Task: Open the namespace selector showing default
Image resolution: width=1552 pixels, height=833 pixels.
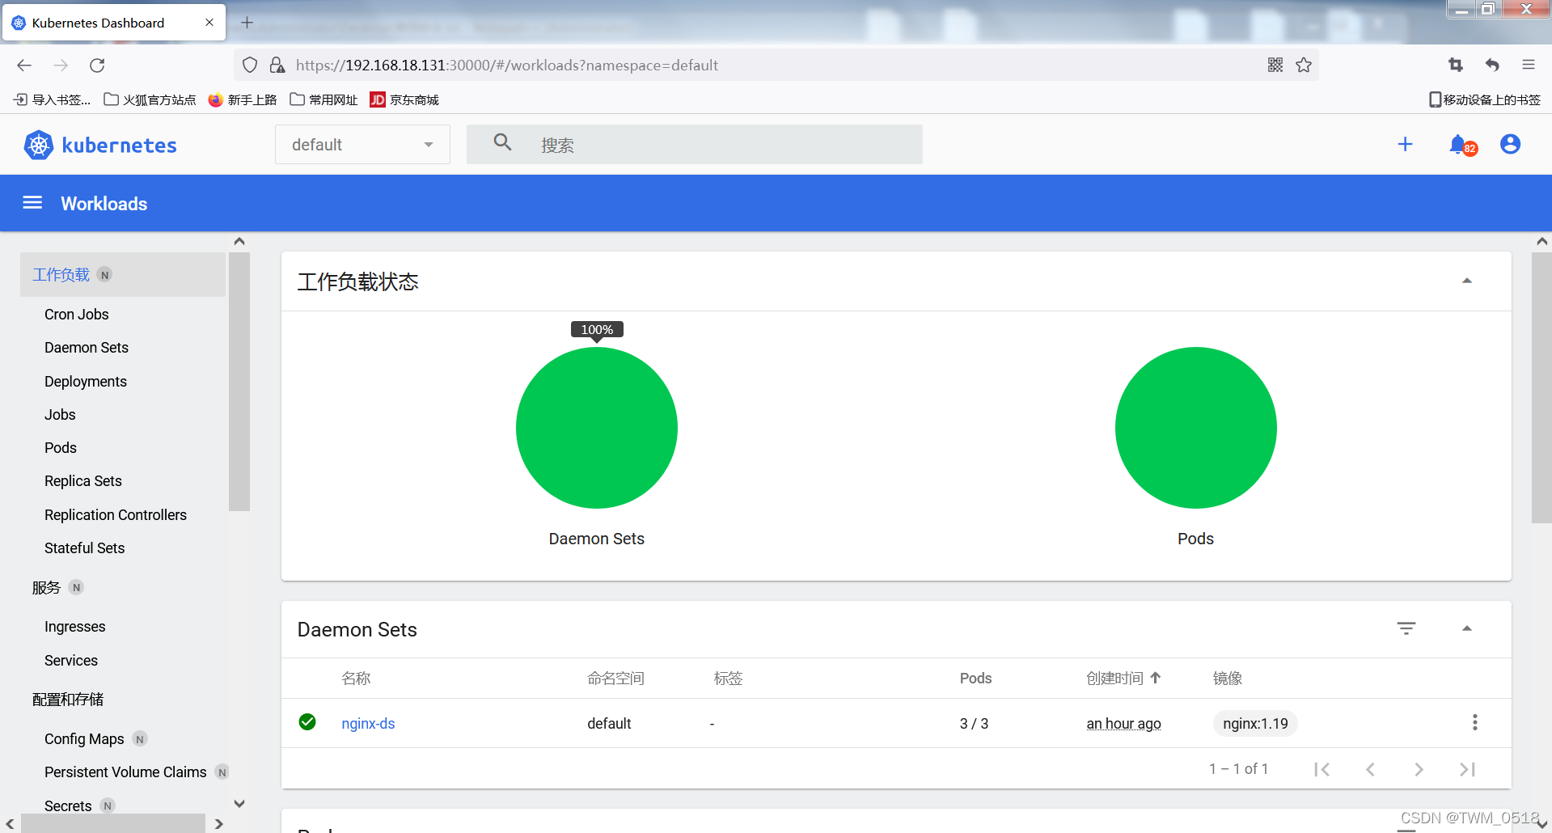Action: [362, 144]
